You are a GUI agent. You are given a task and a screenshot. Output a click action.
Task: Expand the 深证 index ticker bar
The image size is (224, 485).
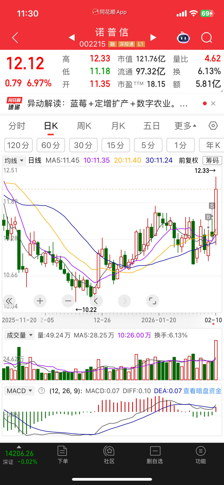[20, 455]
